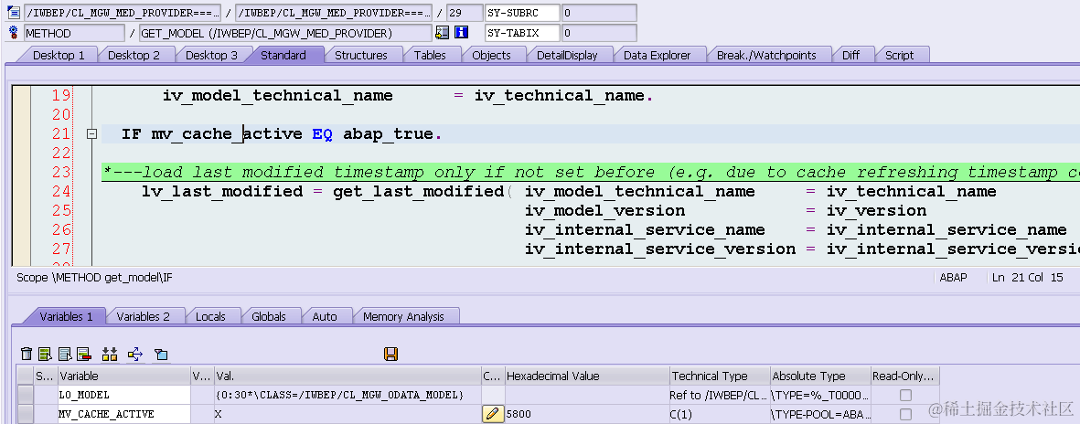
Task: Click blue arrows services icon in variables toolbar
Action: click(135, 354)
